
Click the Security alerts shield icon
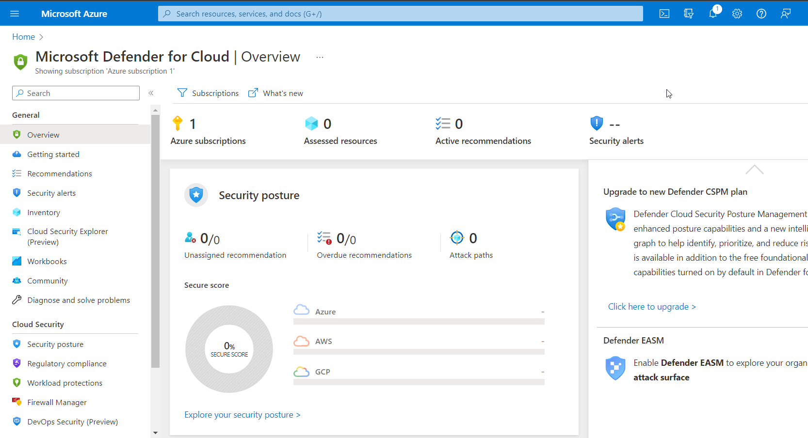597,124
